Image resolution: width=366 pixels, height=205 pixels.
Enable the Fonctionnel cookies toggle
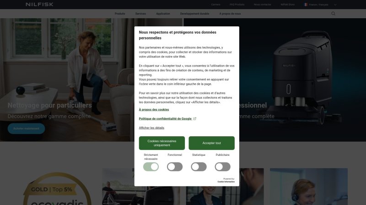(x=175, y=167)
